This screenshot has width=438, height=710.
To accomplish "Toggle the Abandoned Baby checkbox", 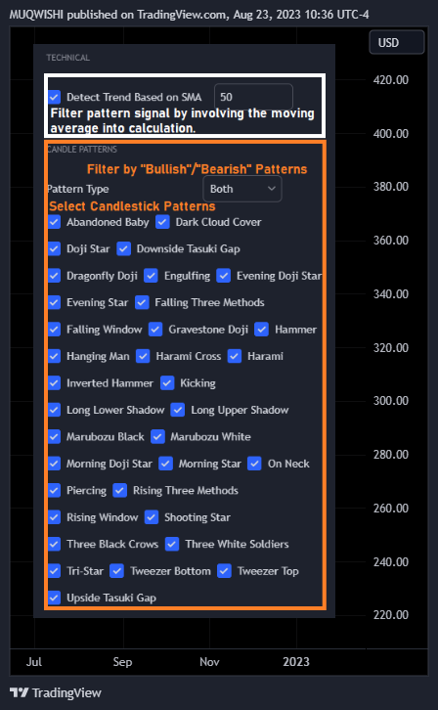I will pyautogui.click(x=55, y=222).
